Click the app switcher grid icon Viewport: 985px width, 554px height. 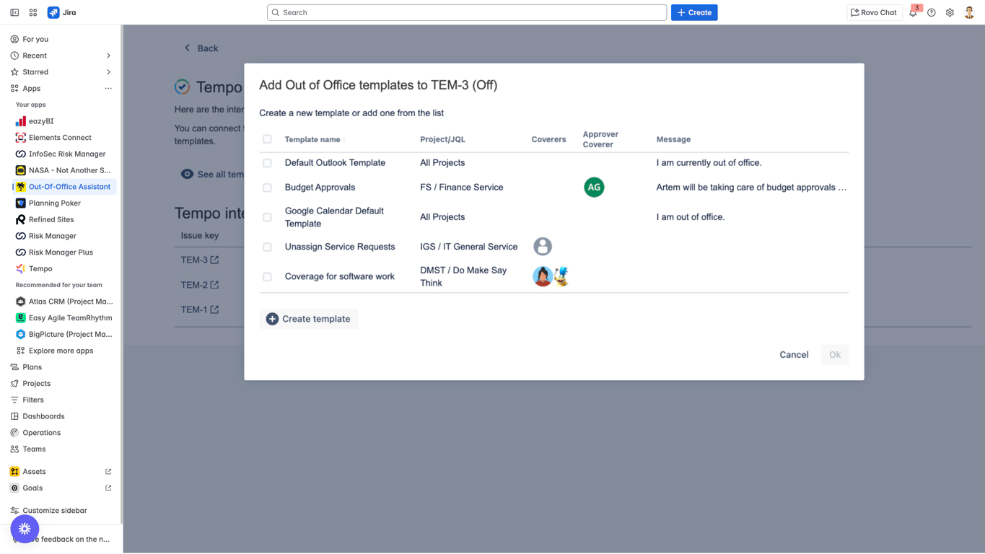pos(33,13)
